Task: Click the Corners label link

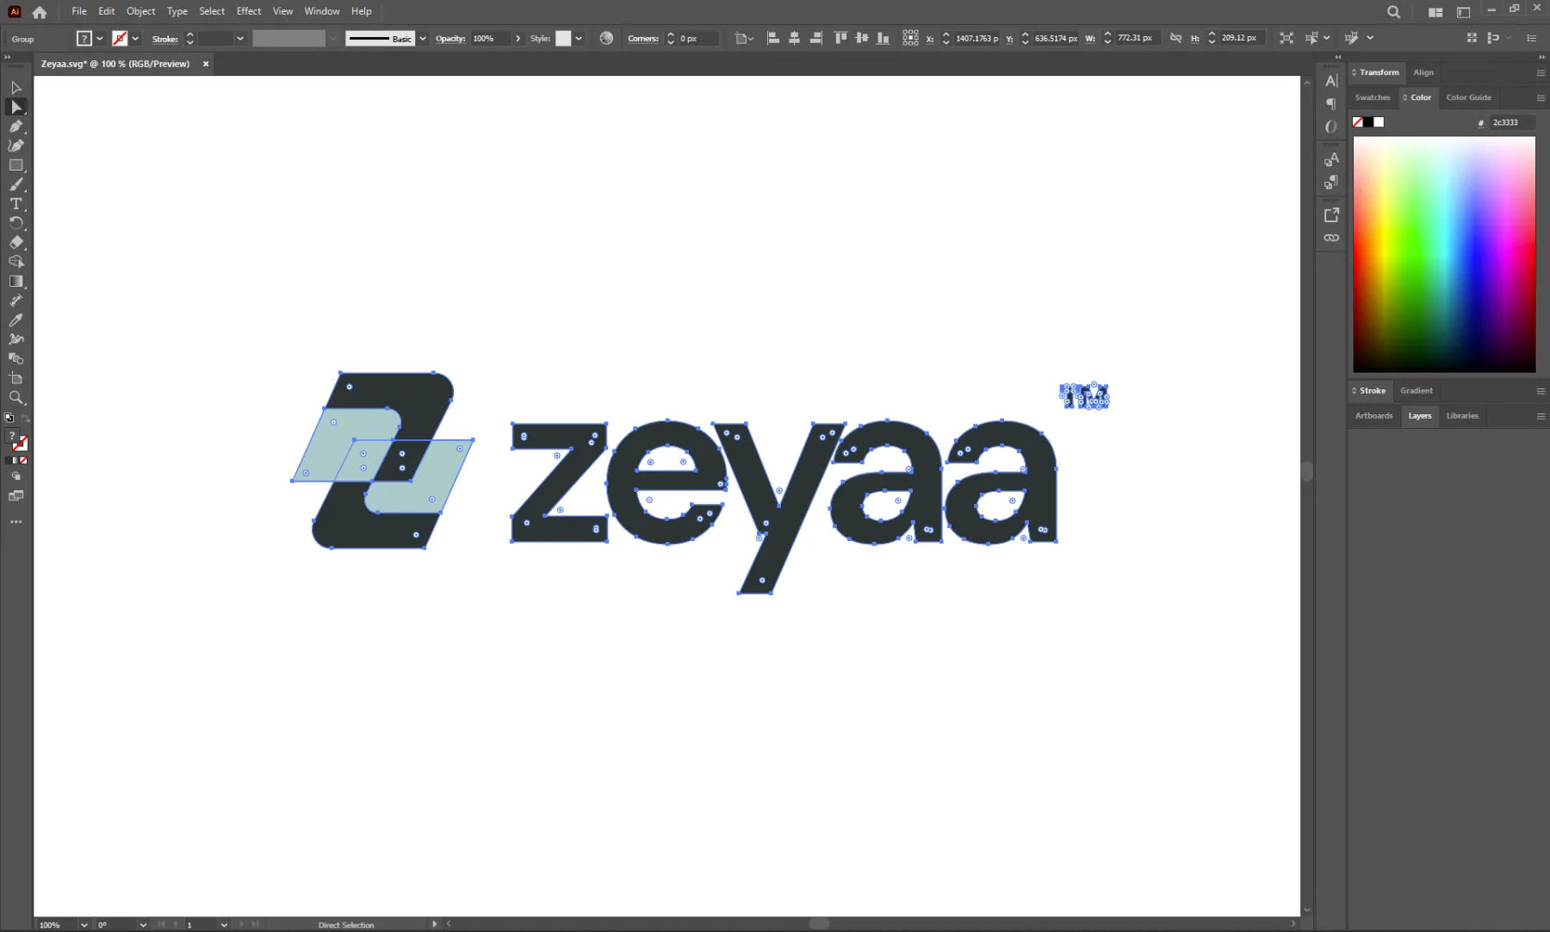Action: (x=642, y=38)
